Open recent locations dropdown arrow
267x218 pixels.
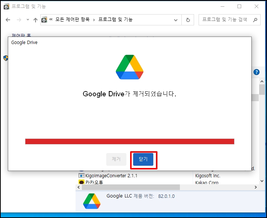[28, 20]
